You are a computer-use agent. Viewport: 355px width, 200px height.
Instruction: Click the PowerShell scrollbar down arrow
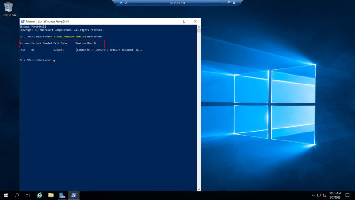tap(199, 189)
